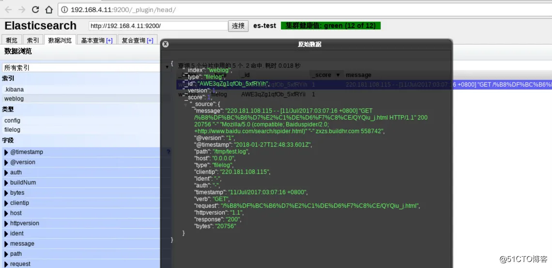552x268 pixels.
Task: Switch to the 索引 tab
Action: coord(33,40)
